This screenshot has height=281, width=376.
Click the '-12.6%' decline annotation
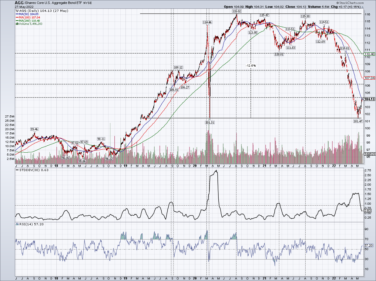coord(251,65)
